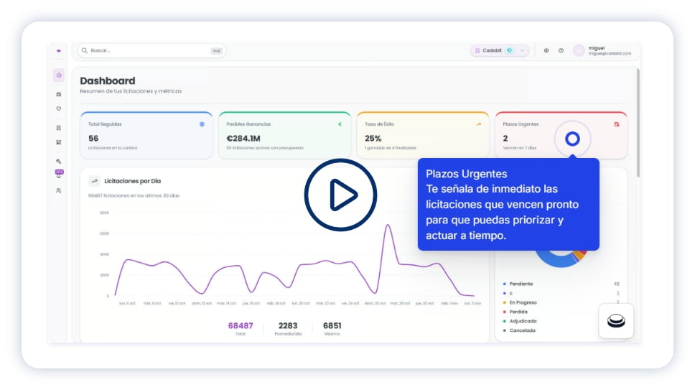695x390 pixels.
Task: Open the sidebar icon with purple badge
Action: 58,174
